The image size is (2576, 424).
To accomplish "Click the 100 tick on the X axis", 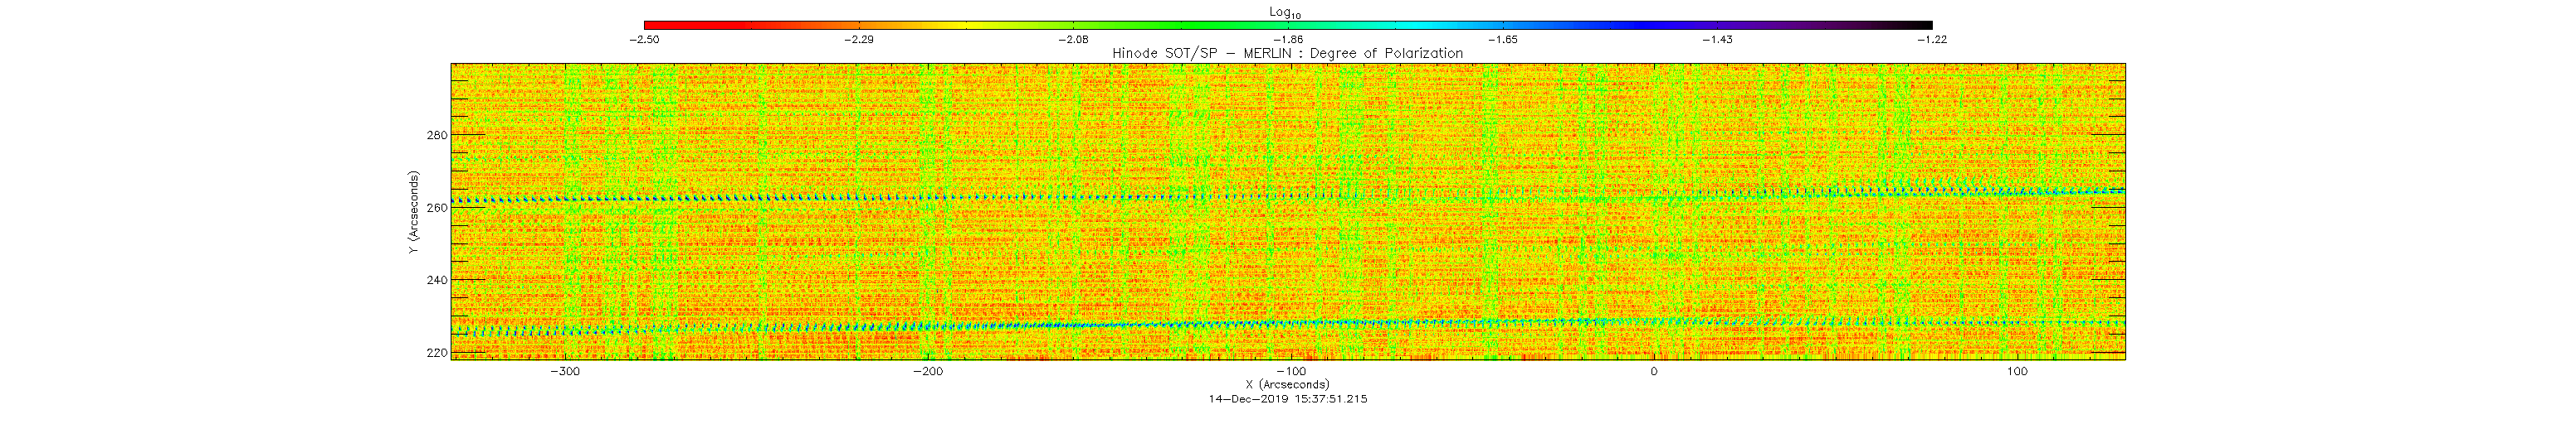I will point(2017,371).
